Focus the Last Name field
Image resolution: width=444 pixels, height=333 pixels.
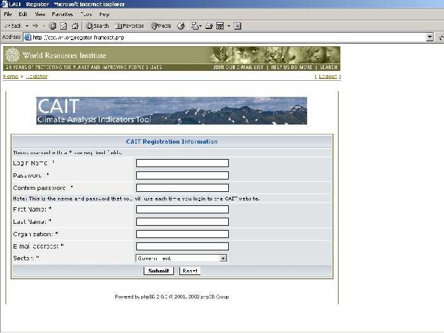183,222
